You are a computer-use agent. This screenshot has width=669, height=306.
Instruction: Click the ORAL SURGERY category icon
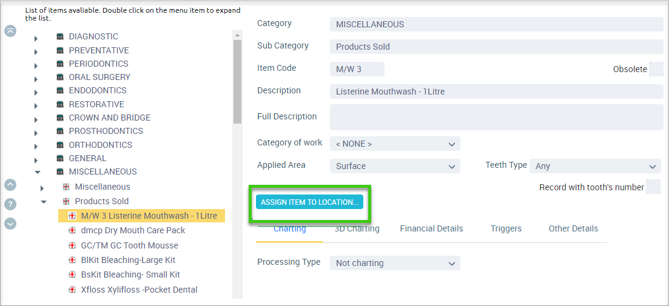point(60,77)
